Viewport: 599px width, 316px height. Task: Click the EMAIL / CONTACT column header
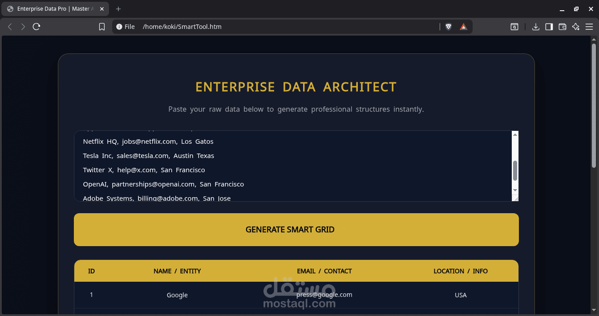pyautogui.click(x=324, y=271)
